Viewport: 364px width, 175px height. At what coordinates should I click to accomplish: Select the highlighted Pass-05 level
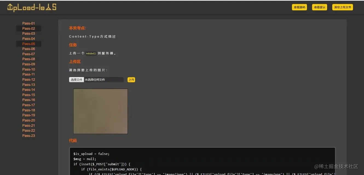coord(28,43)
